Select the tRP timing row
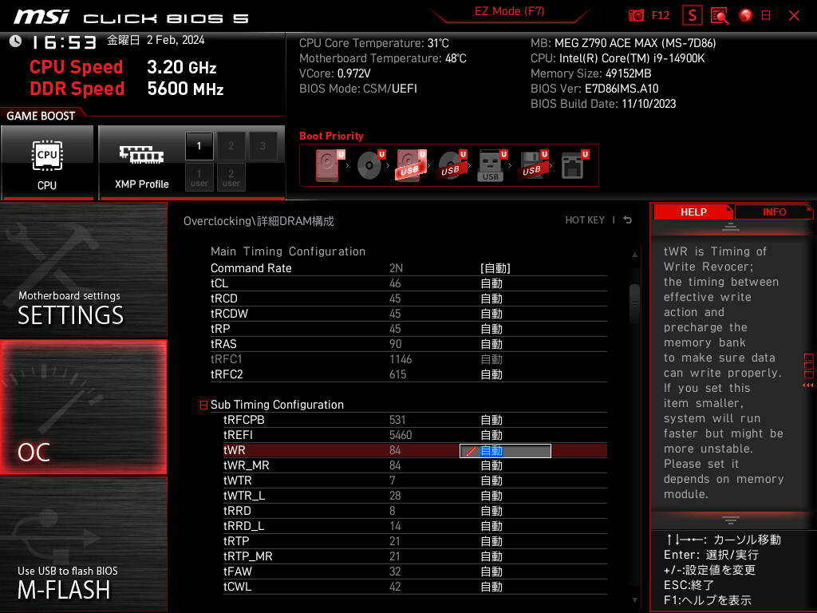This screenshot has width=817, height=613. [x=408, y=329]
